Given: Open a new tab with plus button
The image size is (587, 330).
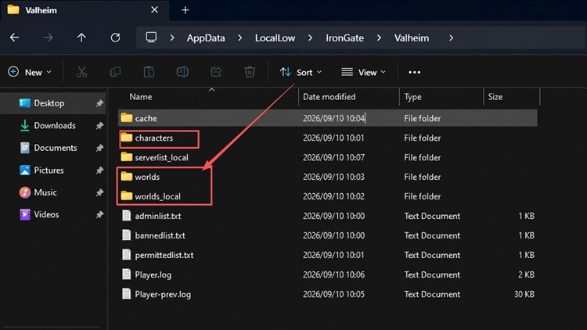Looking at the screenshot, I should tap(185, 10).
